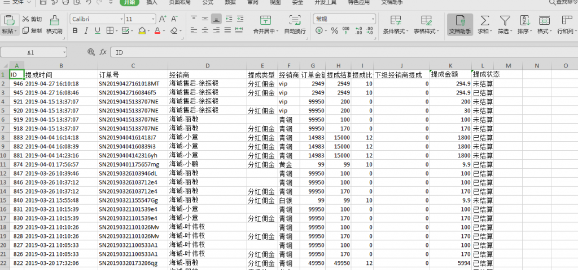Click the Filter (筛选) funnel icon

pyautogui.click(x=505, y=20)
